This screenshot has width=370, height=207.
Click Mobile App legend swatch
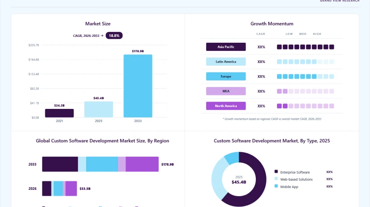click(x=276, y=186)
